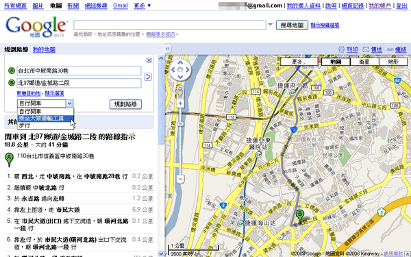
Task: Click the left panel scrollbar up arrow
Action: [x=161, y=58]
